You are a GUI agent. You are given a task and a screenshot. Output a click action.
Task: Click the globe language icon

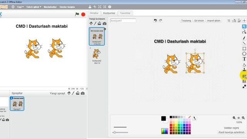pos(13,7)
